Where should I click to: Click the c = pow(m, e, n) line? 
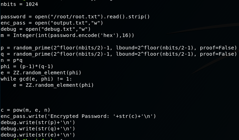click(x=26, y=110)
